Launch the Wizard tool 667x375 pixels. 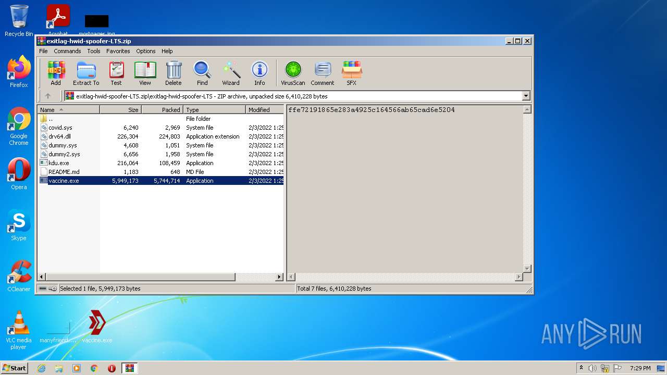point(231,73)
